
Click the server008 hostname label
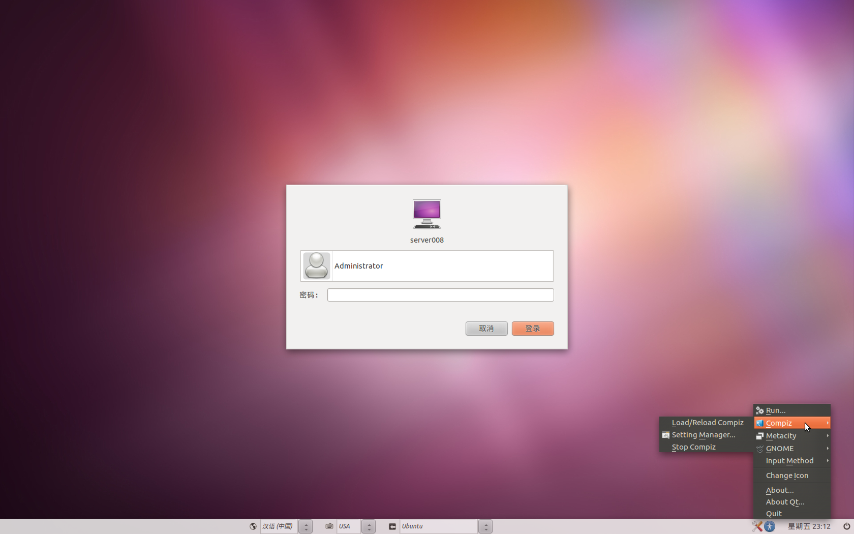427,240
